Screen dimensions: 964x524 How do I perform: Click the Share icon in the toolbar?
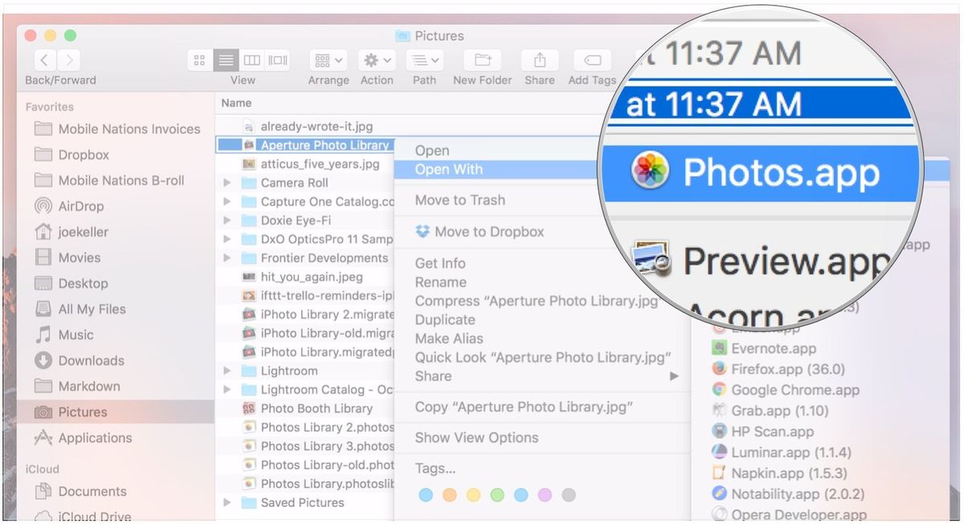[539, 59]
